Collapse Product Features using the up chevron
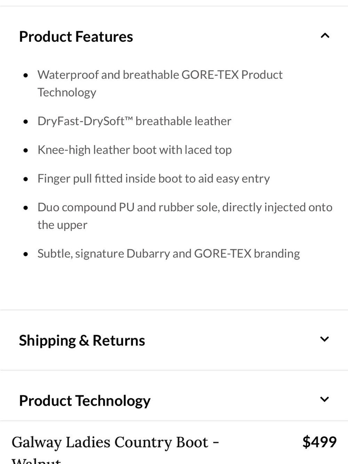The image size is (348, 464). coord(325,36)
